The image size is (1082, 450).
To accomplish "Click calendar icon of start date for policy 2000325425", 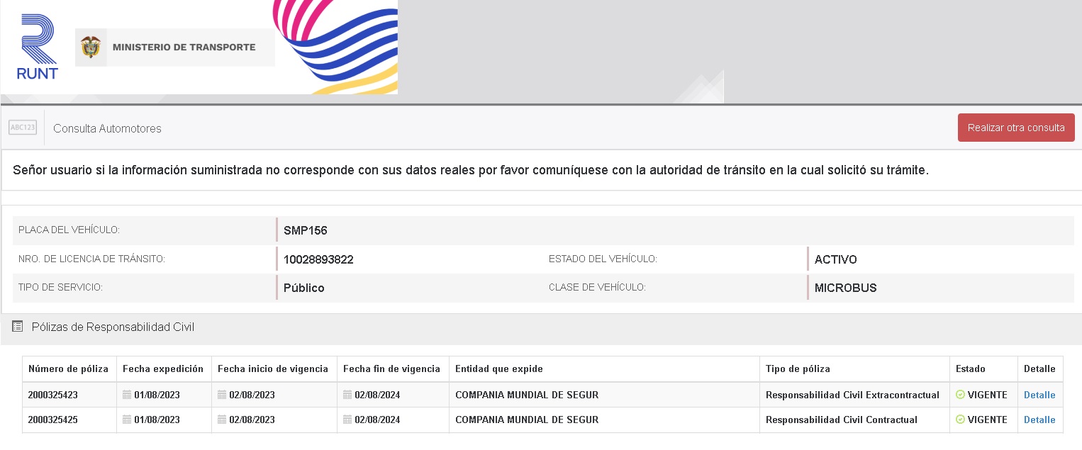I will click(222, 420).
